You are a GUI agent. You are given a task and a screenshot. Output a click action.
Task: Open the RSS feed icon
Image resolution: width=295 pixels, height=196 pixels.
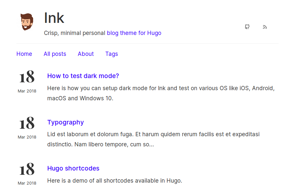coord(265,27)
